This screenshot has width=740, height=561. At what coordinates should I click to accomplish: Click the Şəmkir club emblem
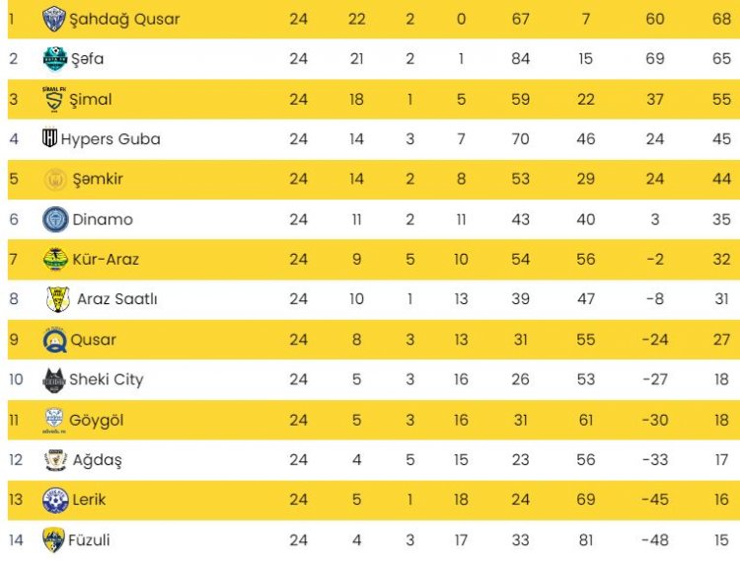click(55, 180)
